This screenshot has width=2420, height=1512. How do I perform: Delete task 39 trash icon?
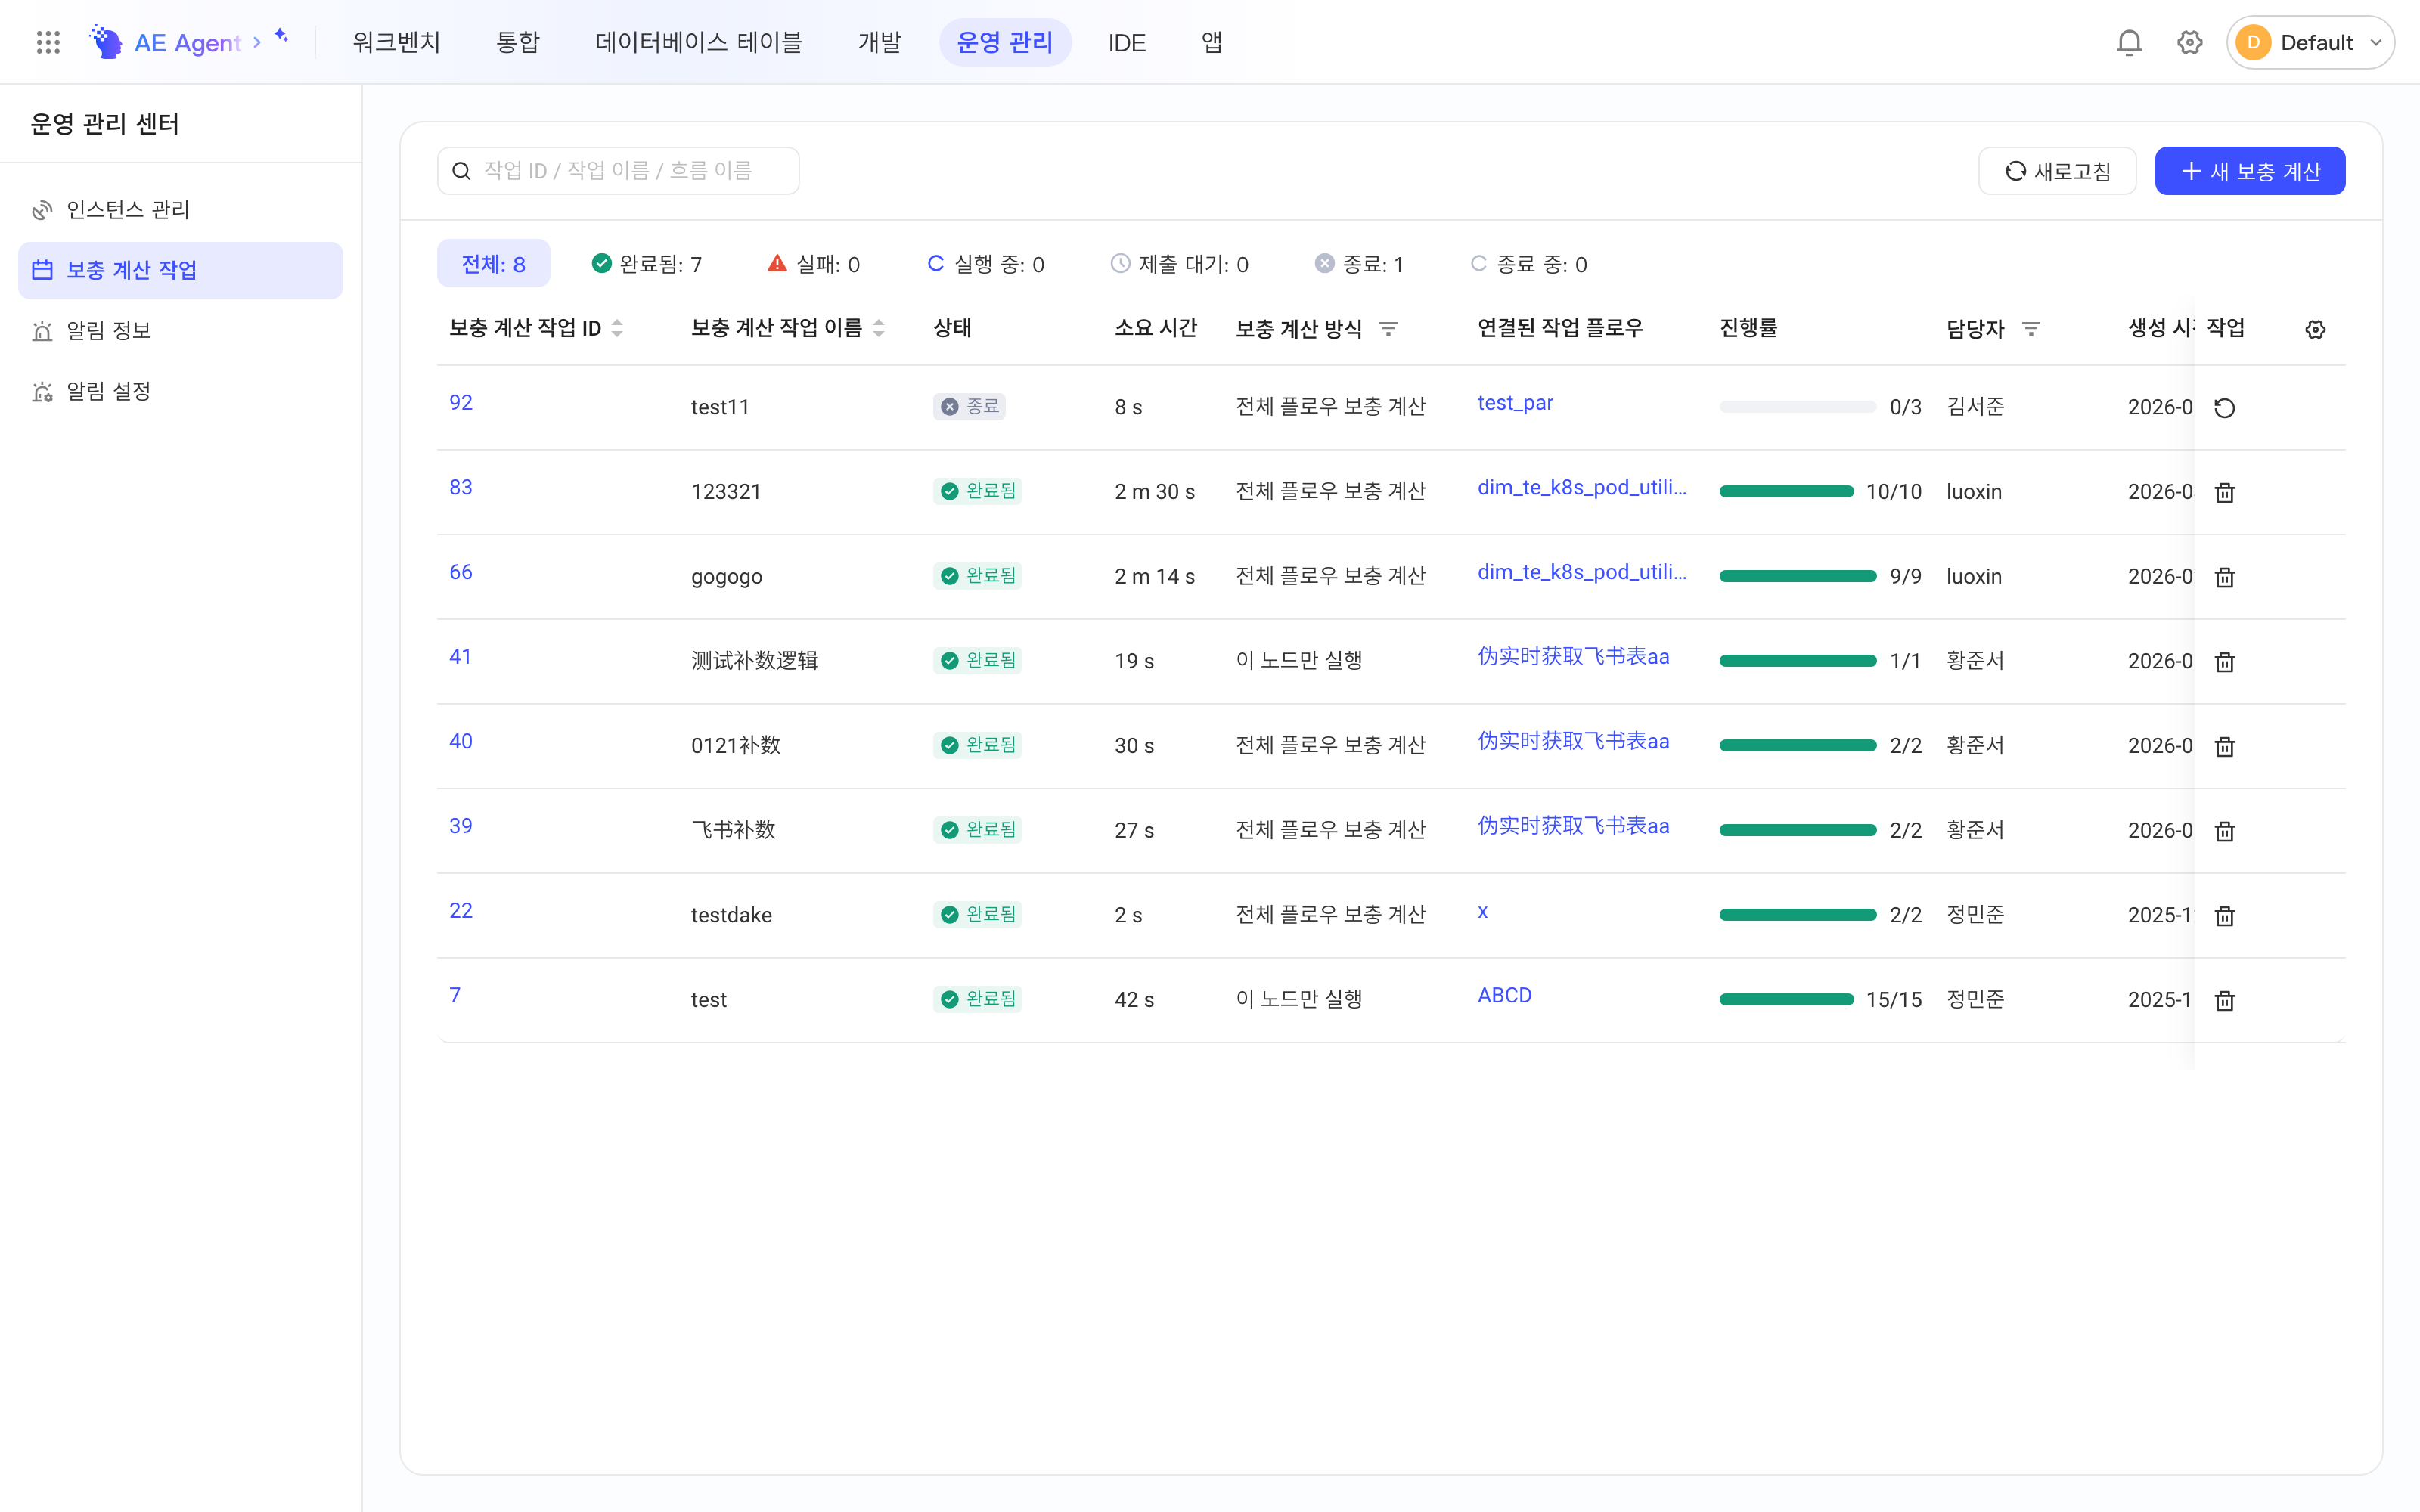click(2224, 831)
